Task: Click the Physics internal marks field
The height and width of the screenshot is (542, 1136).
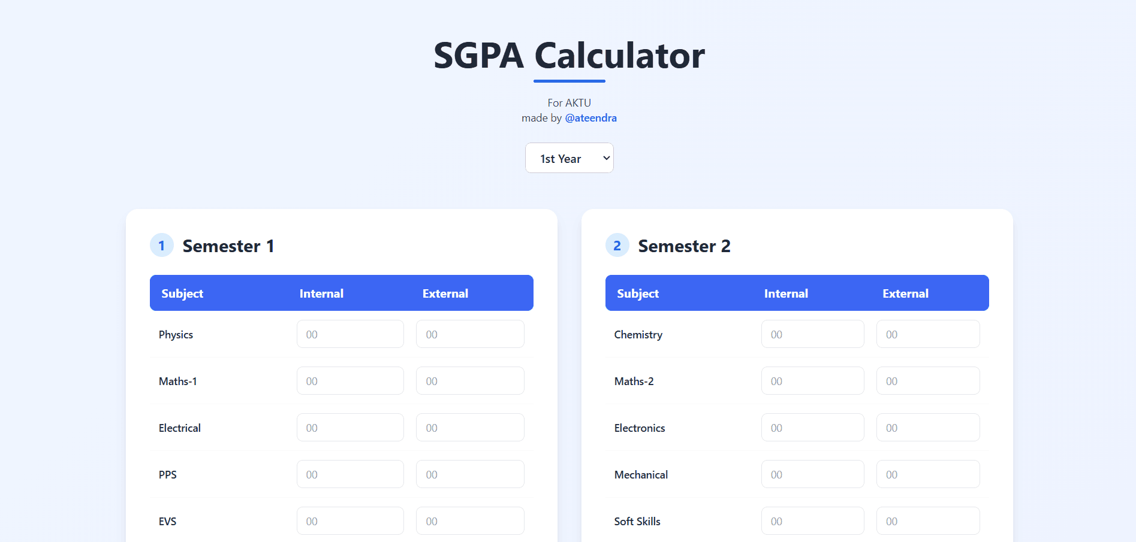Action: (x=350, y=334)
